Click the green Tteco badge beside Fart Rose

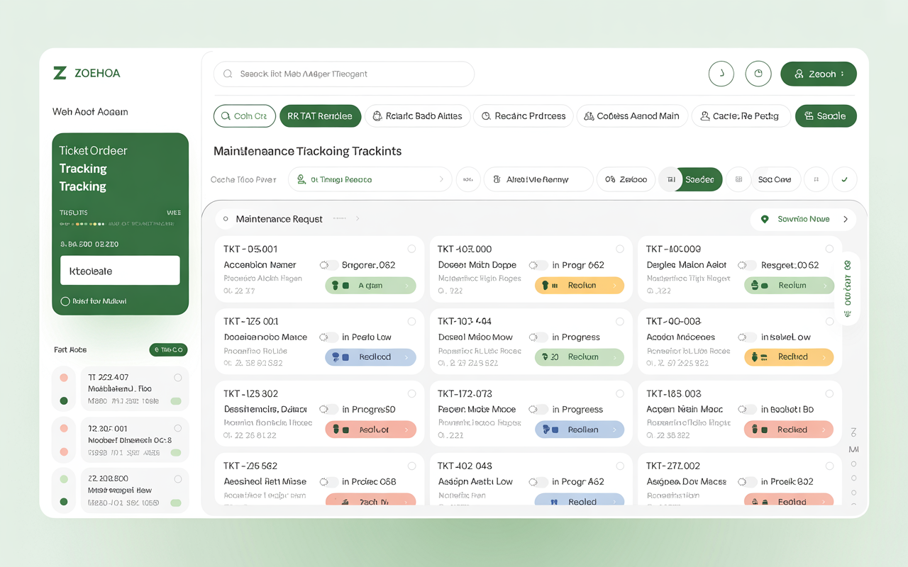(x=168, y=349)
